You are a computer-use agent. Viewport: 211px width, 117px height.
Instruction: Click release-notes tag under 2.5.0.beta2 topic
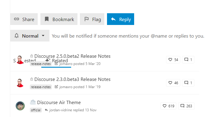(41, 64)
